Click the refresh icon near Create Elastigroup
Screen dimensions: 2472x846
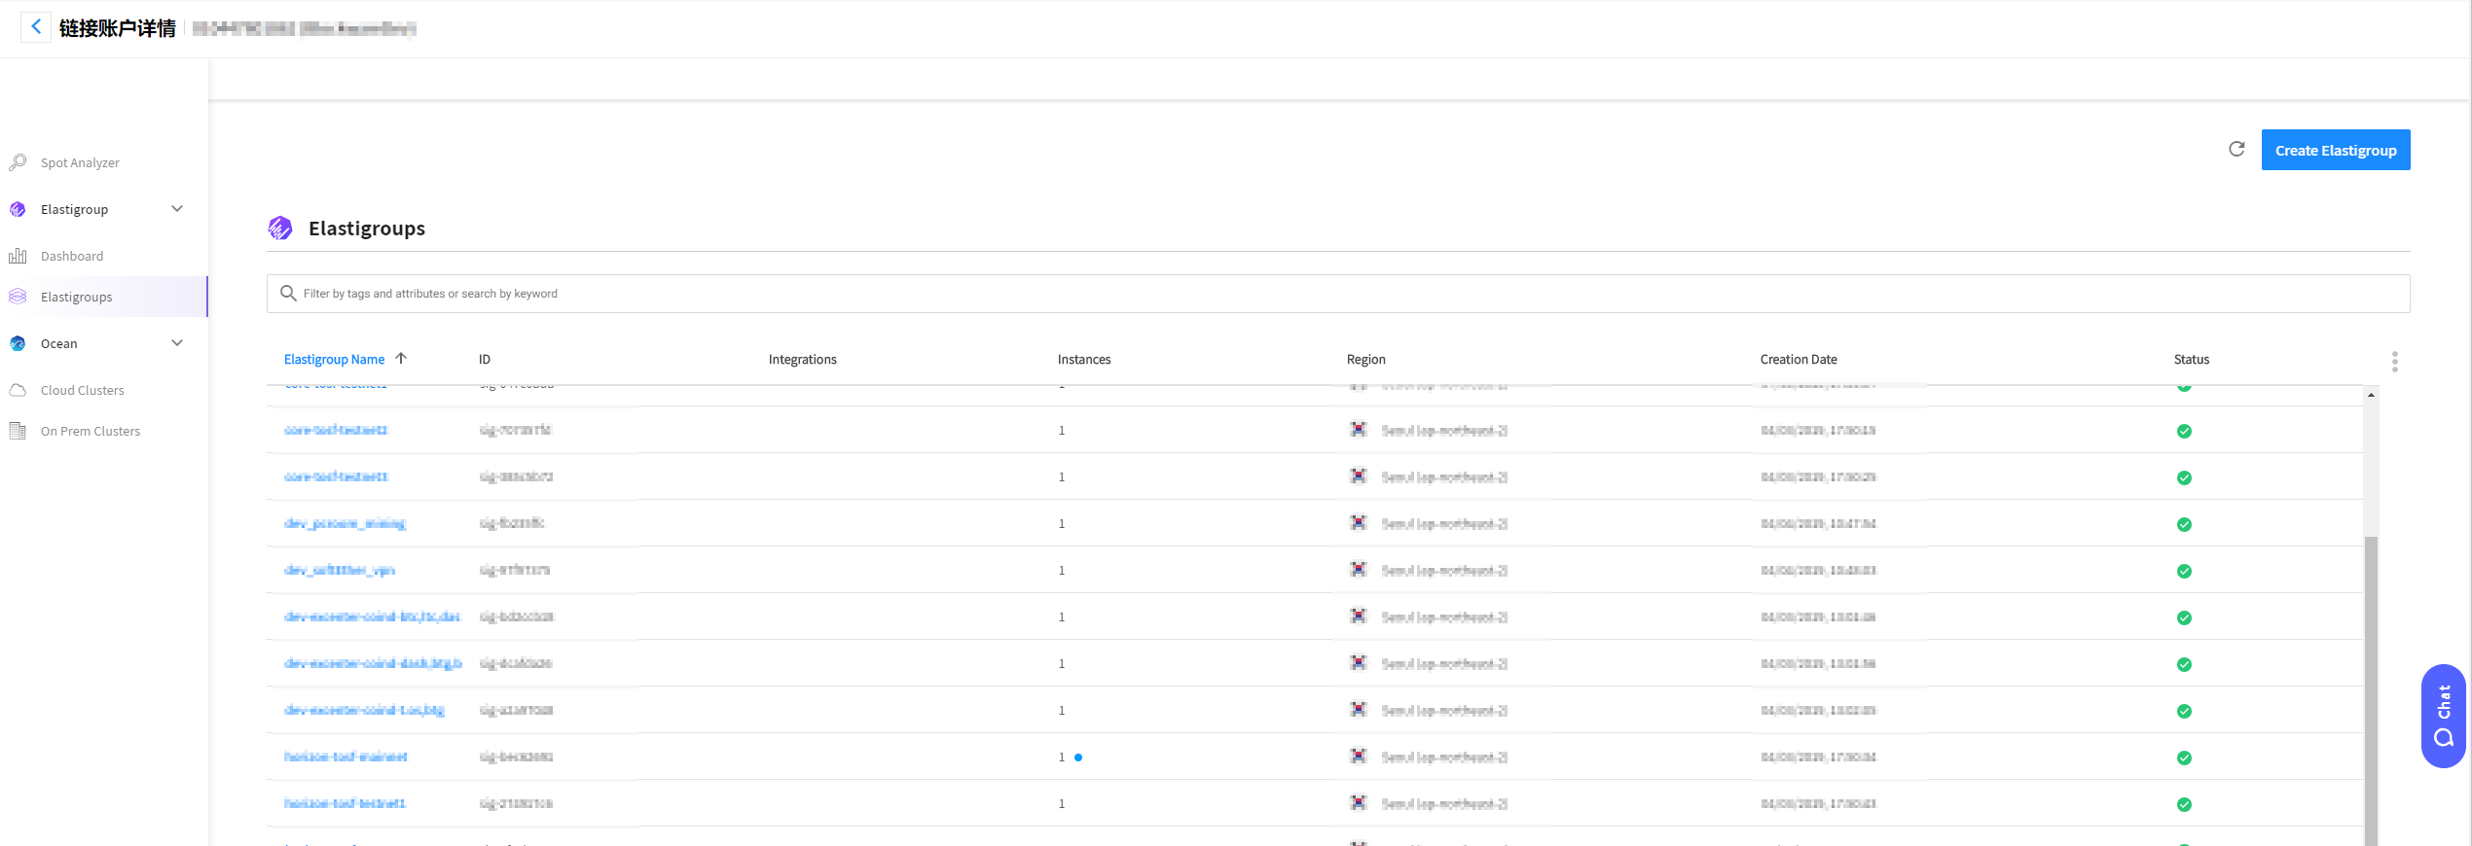click(x=2236, y=150)
